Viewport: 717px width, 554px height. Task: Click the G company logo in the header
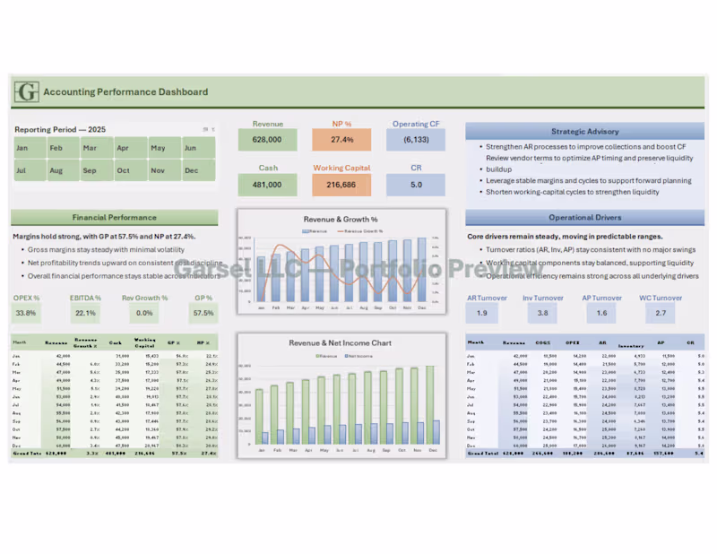[x=25, y=91]
